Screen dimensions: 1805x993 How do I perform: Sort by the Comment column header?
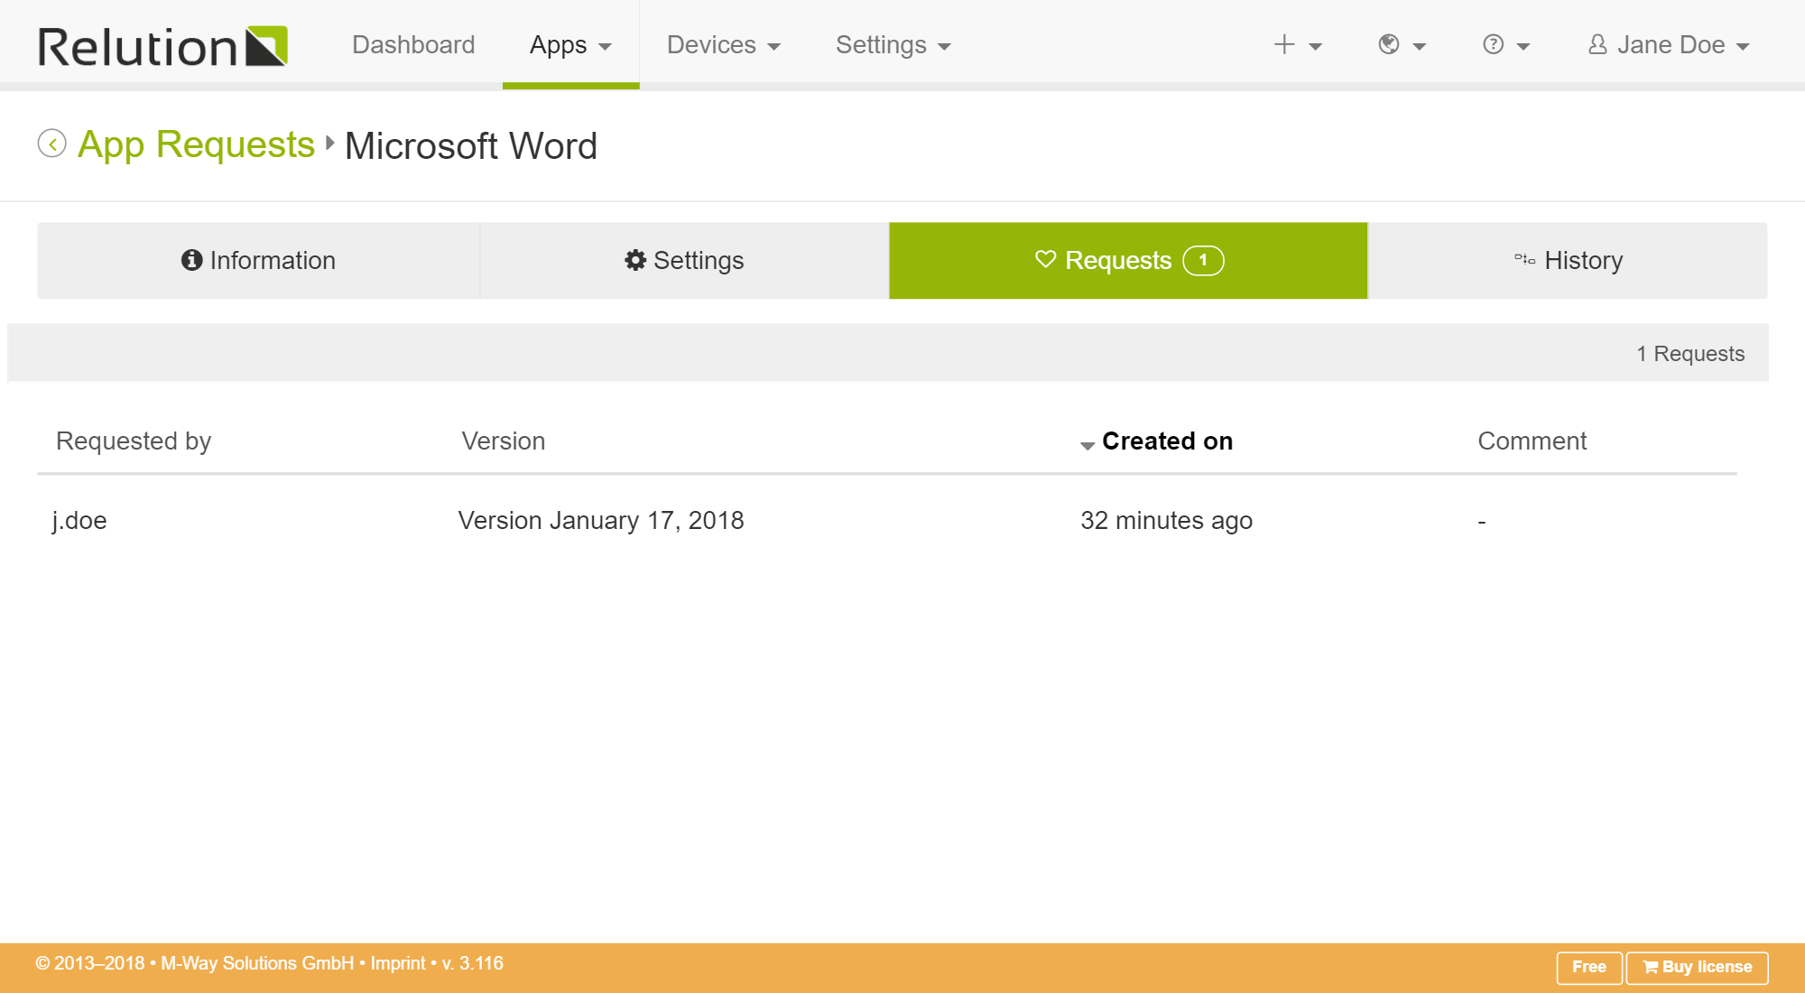tap(1532, 441)
